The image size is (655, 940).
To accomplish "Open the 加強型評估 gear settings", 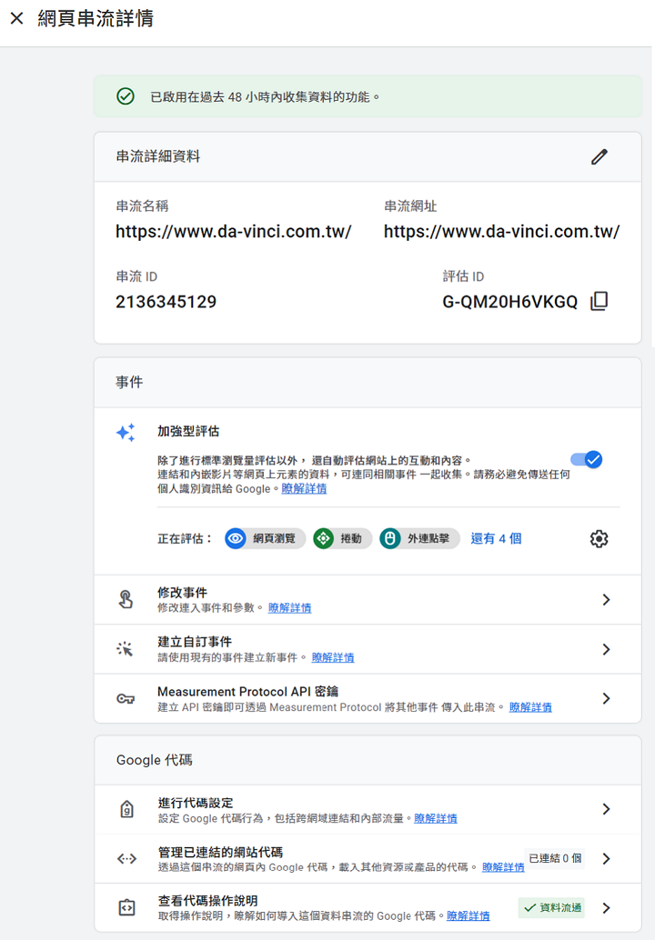I will (x=599, y=538).
